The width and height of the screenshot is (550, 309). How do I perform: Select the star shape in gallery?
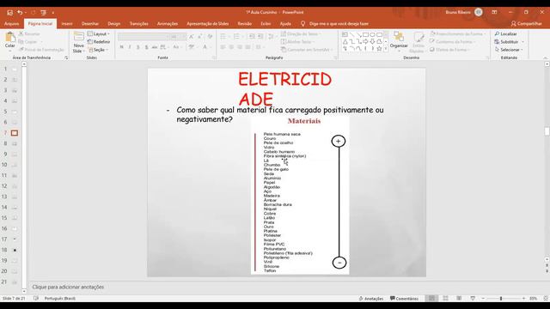coord(379,49)
